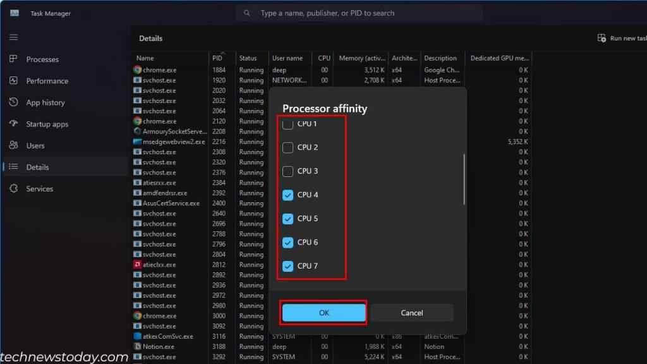
Task: Expand the navigation pane via hamburger menu
Action: coord(13,37)
